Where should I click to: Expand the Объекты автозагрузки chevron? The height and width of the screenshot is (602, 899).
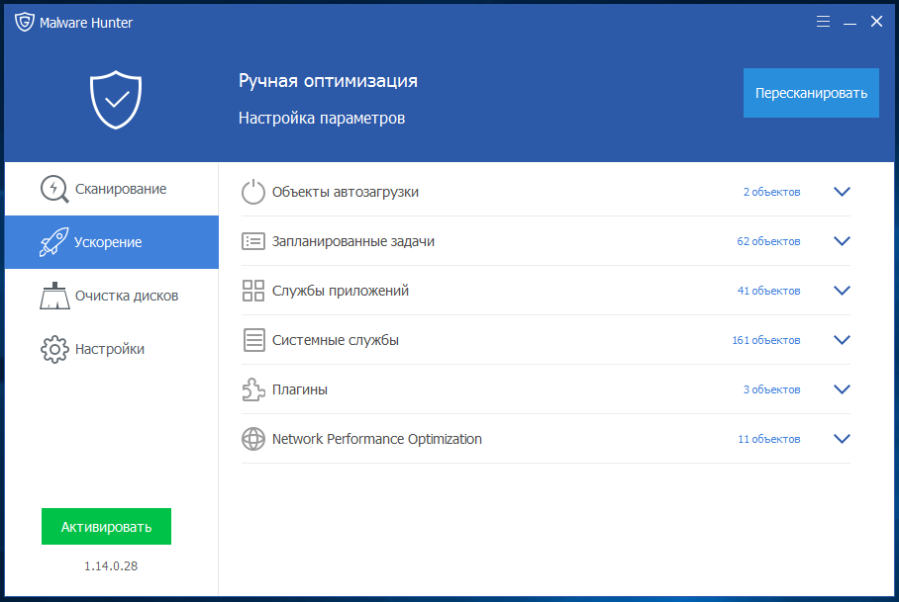[842, 192]
